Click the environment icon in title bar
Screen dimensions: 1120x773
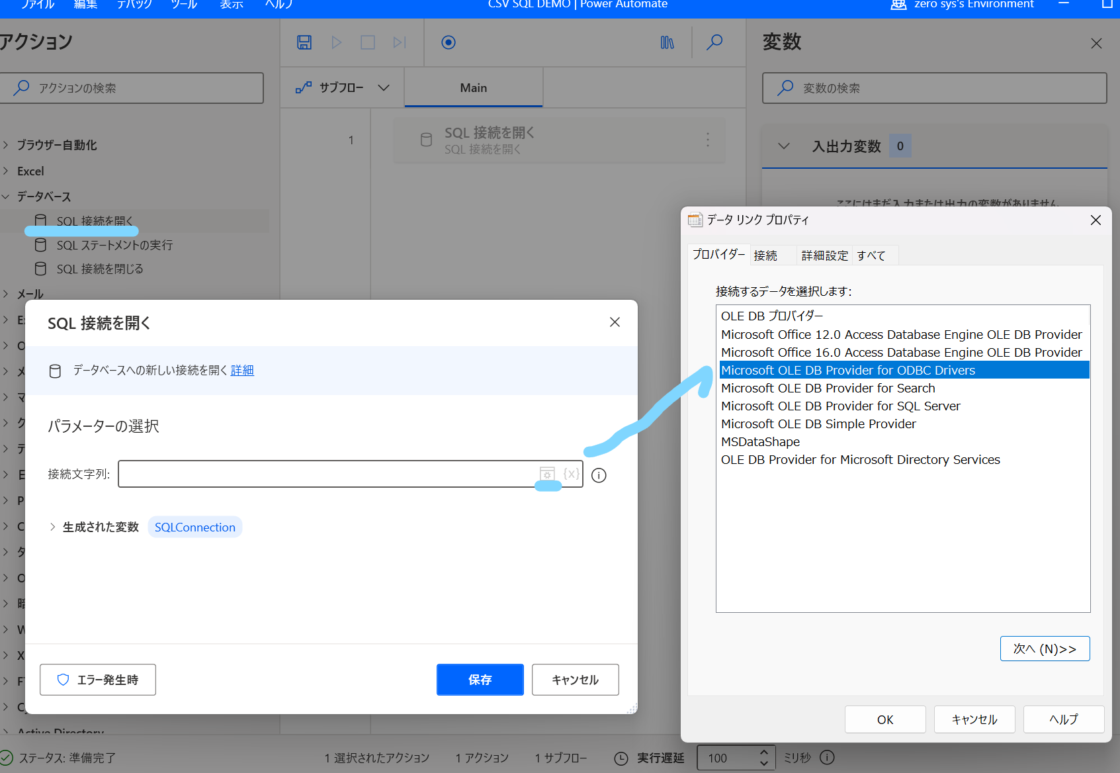(x=898, y=5)
